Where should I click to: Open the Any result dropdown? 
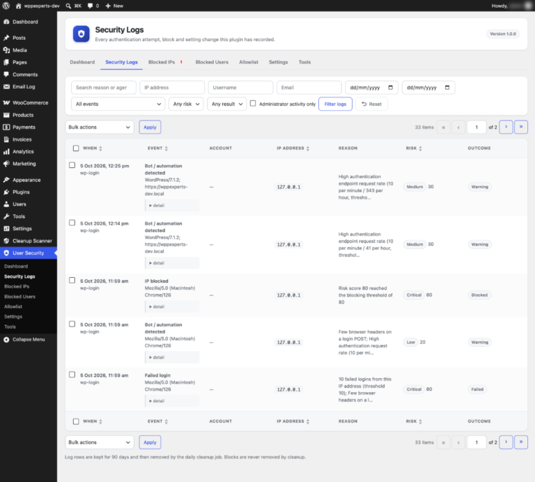pyautogui.click(x=227, y=104)
